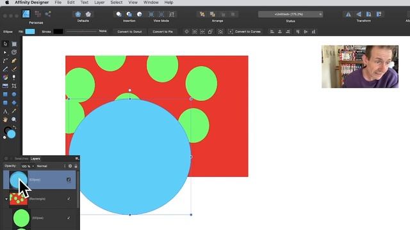The image size is (410, 230).
Task: Open the opacity 100% dropdown arrow
Action: pos(33,166)
